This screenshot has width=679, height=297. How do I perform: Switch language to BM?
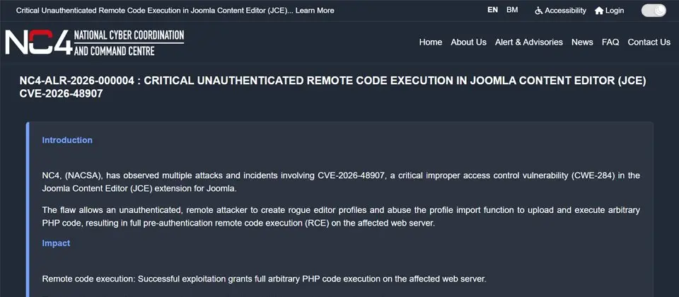tap(512, 10)
